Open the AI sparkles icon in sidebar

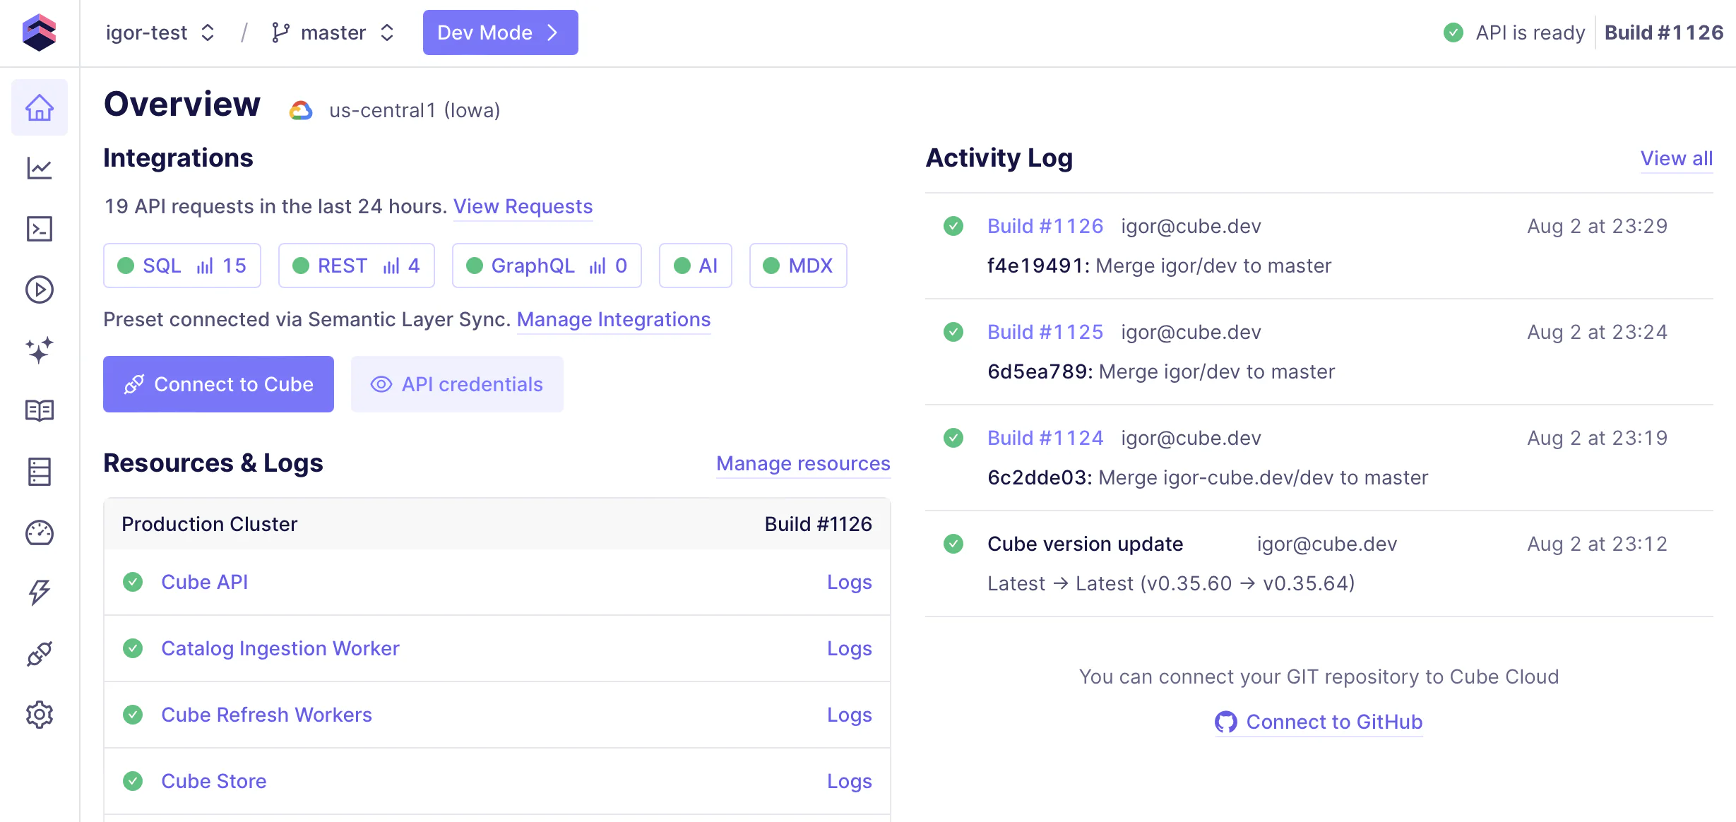point(40,350)
